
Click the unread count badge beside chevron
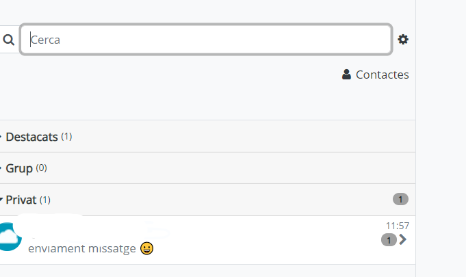[389, 240]
